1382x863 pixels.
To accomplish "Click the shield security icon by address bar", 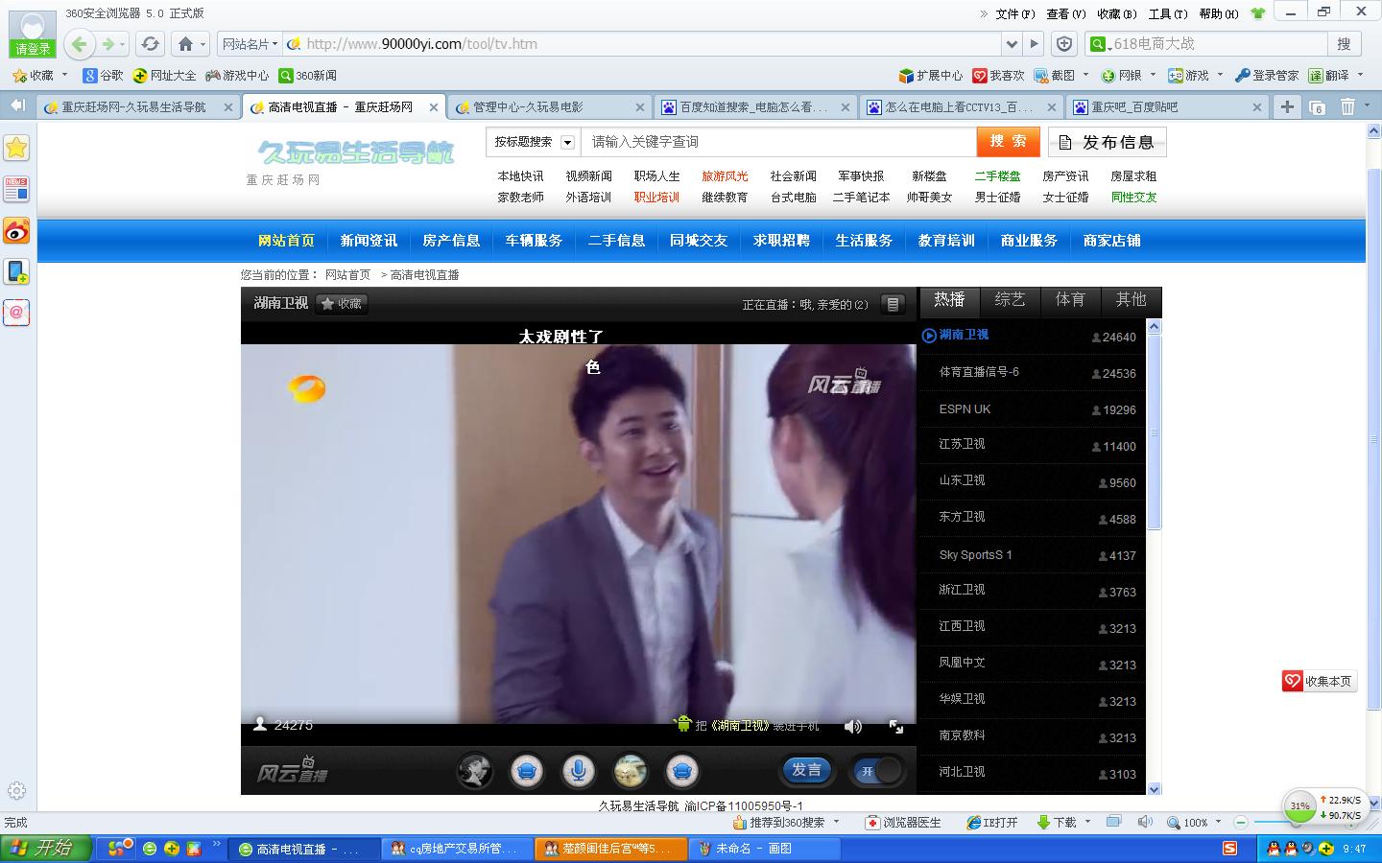I will [x=1064, y=43].
